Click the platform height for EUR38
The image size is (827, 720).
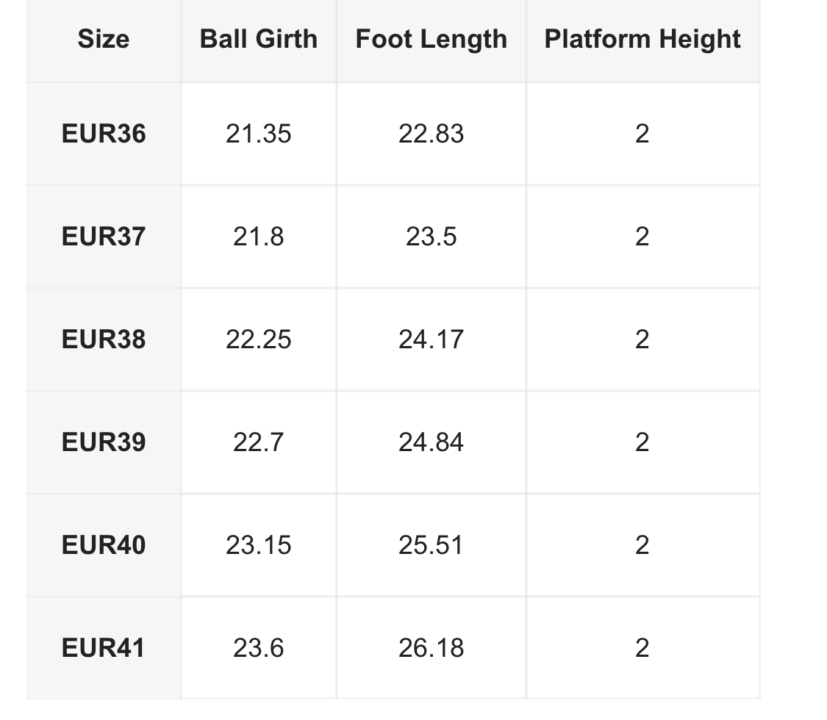[x=642, y=339]
